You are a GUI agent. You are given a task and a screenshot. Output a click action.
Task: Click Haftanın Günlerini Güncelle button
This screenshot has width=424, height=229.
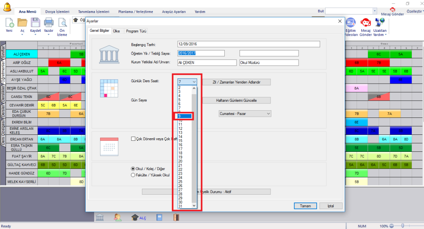tap(236, 101)
